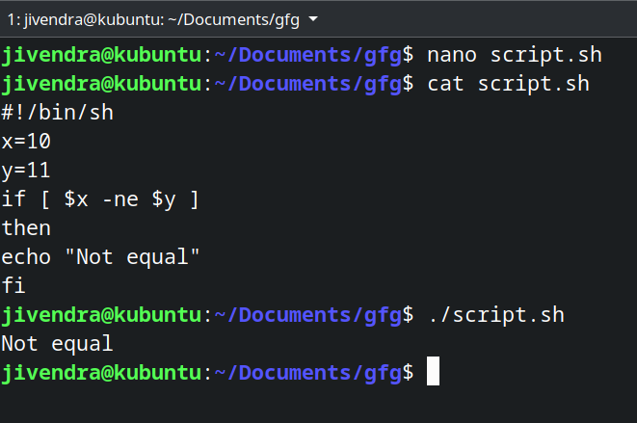Click "jivendra@kubuntu" on the cat command line

101,84
